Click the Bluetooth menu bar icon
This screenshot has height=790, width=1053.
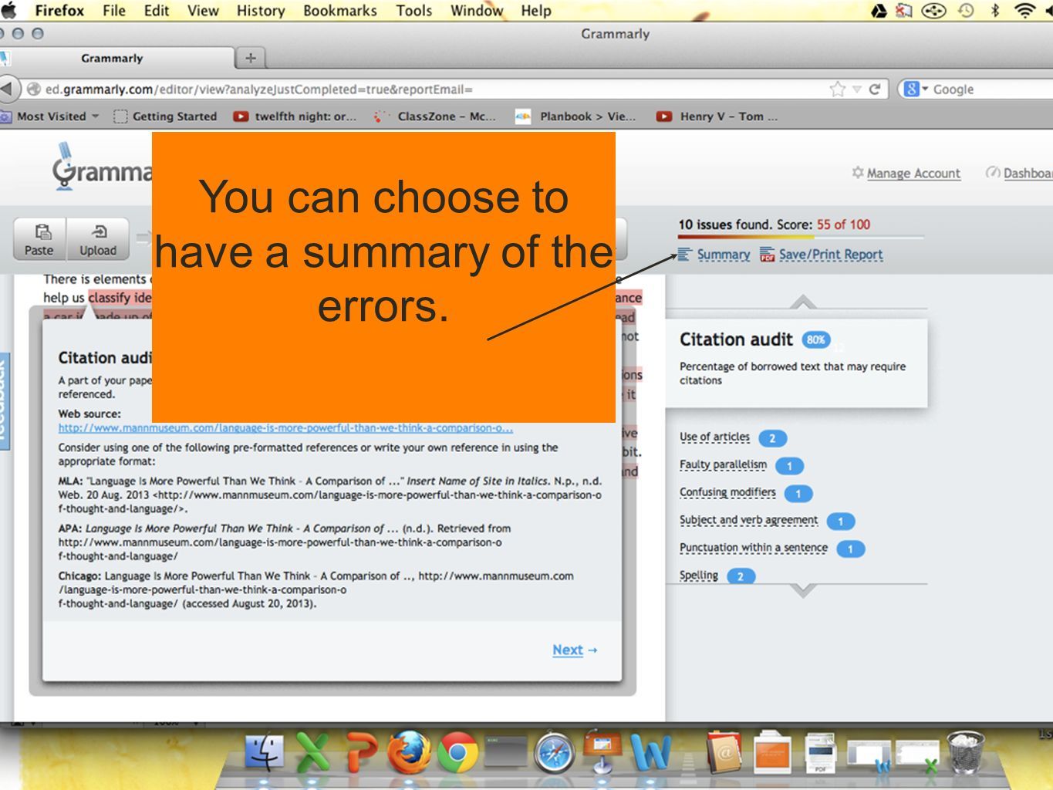point(995,11)
